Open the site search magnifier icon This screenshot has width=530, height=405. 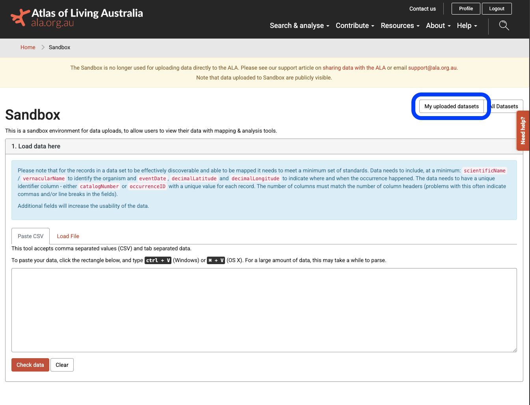point(504,26)
